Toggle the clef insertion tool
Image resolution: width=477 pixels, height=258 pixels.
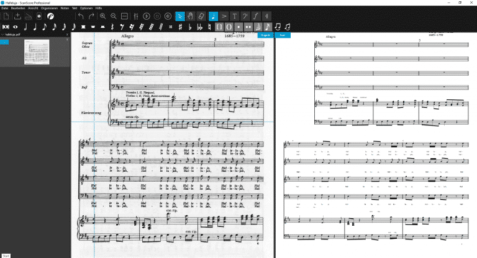point(245,16)
